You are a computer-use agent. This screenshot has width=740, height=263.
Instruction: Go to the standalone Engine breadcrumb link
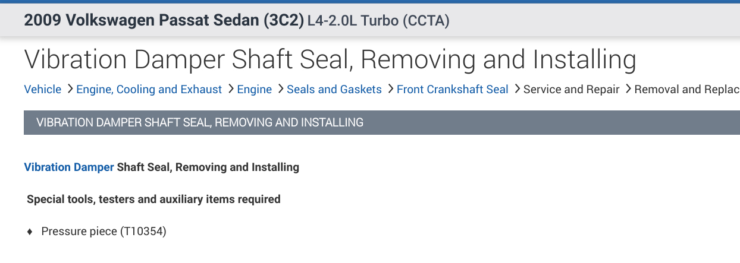pyautogui.click(x=254, y=90)
